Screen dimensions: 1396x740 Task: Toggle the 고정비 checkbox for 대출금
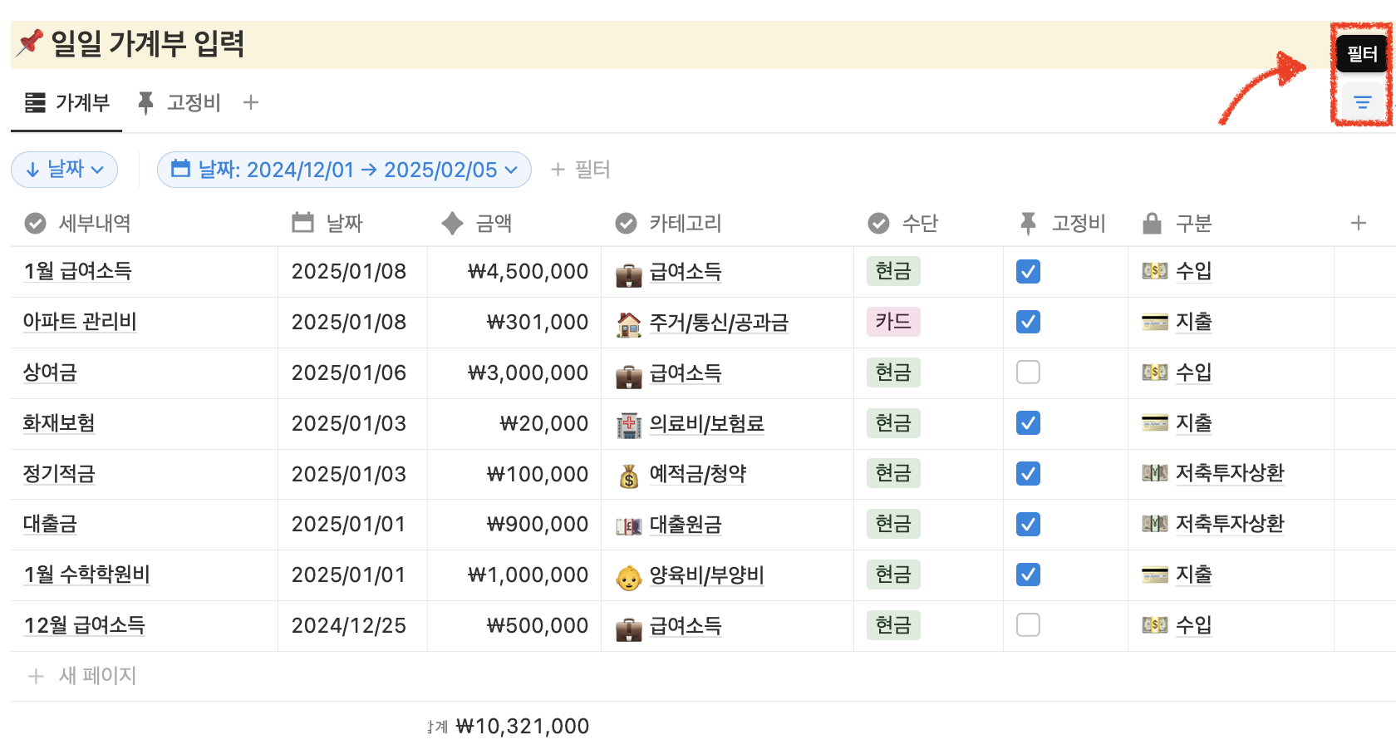coord(1028,524)
